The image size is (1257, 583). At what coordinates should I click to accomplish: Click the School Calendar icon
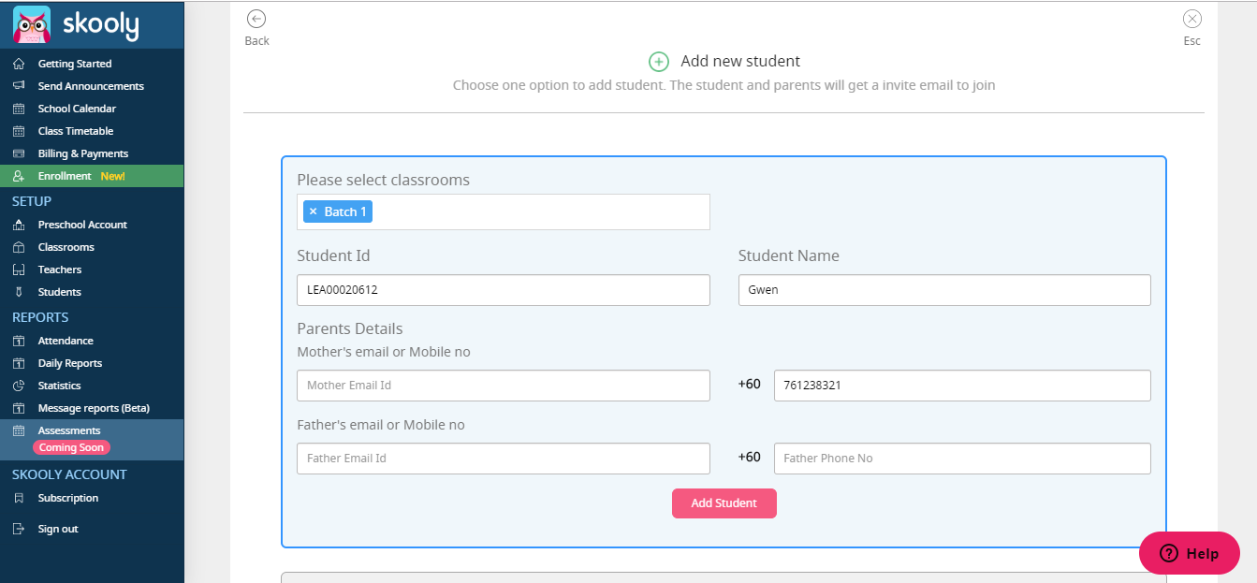[x=19, y=109]
